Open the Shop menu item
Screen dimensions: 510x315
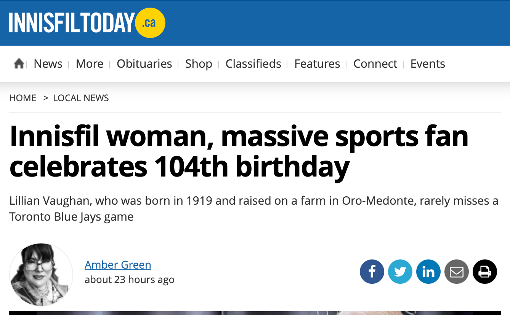199,64
